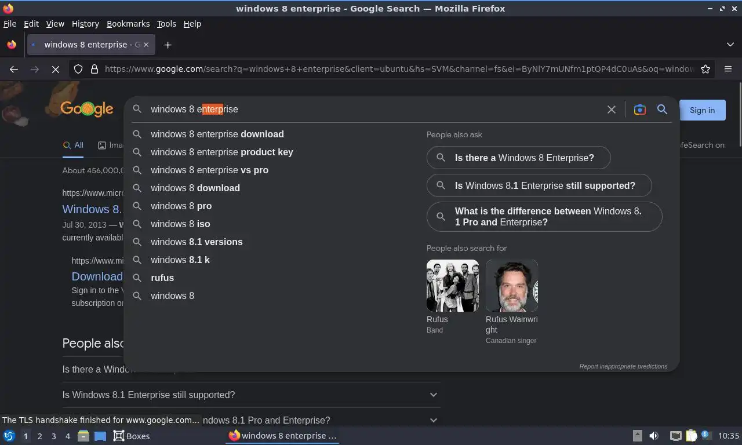This screenshot has width=742, height=445.
Task: Open the View menu
Action: pyautogui.click(x=55, y=24)
